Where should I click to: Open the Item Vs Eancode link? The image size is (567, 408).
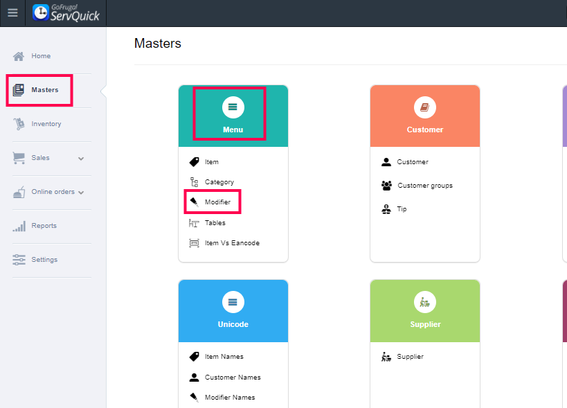[x=232, y=243]
